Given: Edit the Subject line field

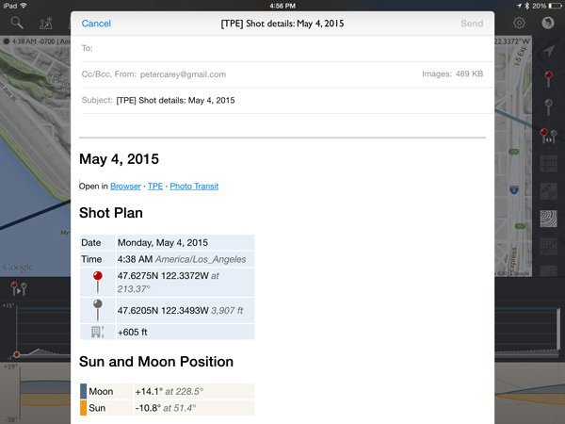Looking at the screenshot, I should point(282,100).
